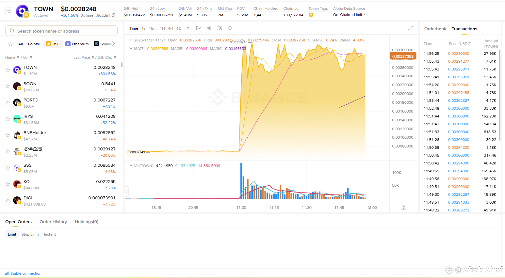Star the SSS token row
505x278 pixels.
click(x=8, y=168)
